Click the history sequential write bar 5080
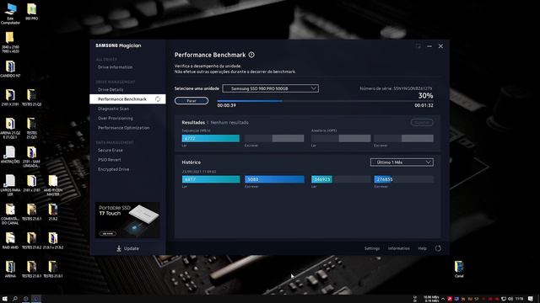This screenshot has width=540, height=303. (274, 179)
